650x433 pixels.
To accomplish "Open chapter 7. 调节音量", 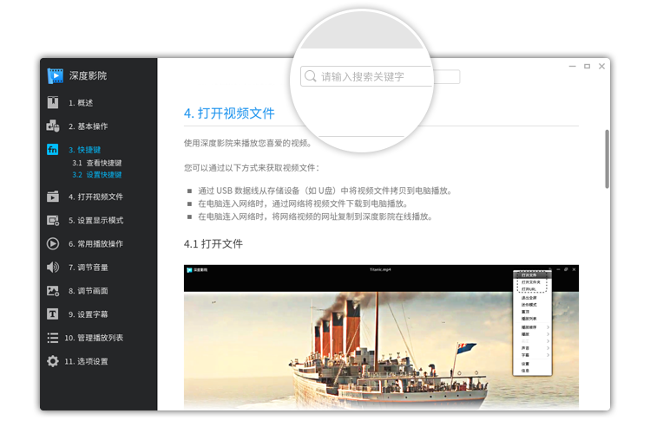I will (89, 268).
